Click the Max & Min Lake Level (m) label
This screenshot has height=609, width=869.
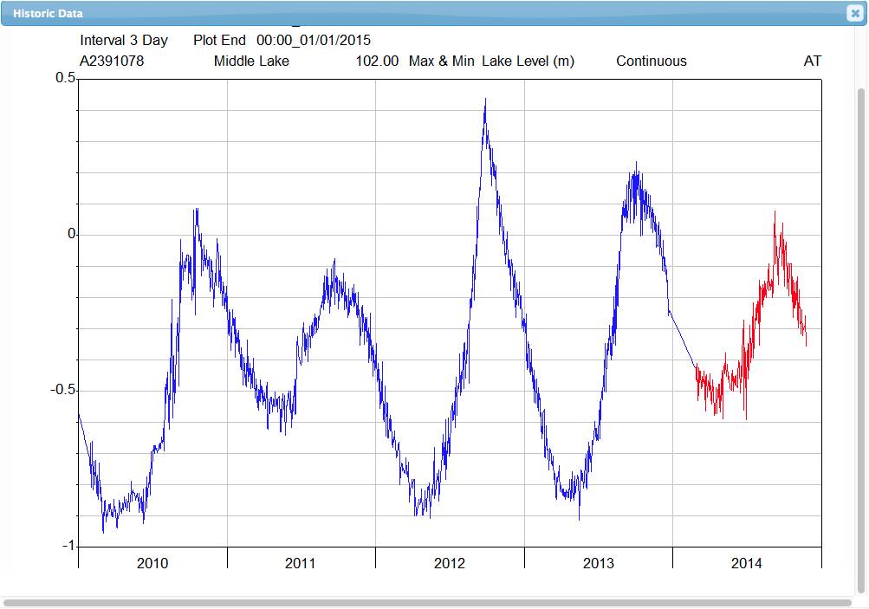491,62
